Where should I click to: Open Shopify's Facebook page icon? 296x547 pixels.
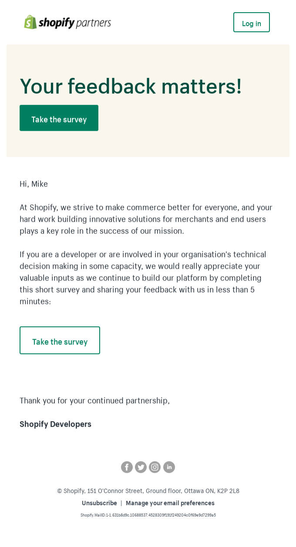click(127, 467)
